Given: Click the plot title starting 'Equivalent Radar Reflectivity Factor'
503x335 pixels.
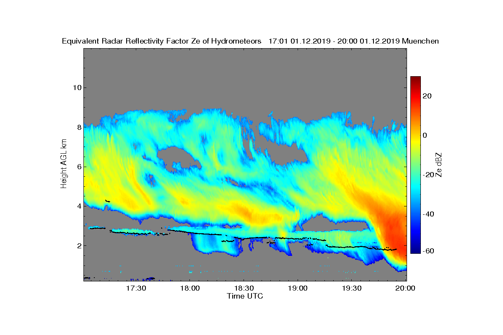Looking at the screenshot, I should pyautogui.click(x=250, y=41).
